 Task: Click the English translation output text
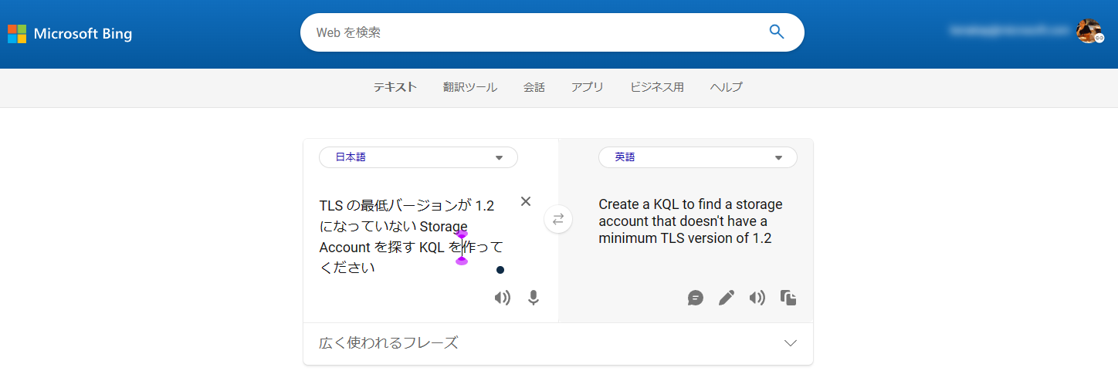(690, 221)
